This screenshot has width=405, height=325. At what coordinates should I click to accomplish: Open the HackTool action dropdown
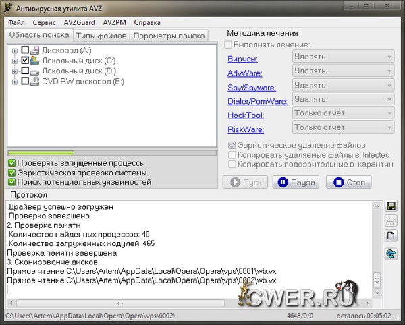tap(343, 113)
